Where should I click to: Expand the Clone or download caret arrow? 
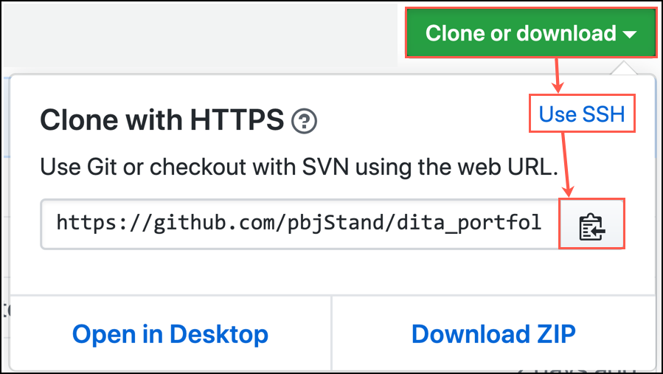point(629,34)
